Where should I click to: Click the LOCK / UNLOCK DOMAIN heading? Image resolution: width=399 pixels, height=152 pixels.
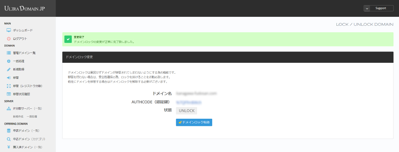tap(365, 24)
